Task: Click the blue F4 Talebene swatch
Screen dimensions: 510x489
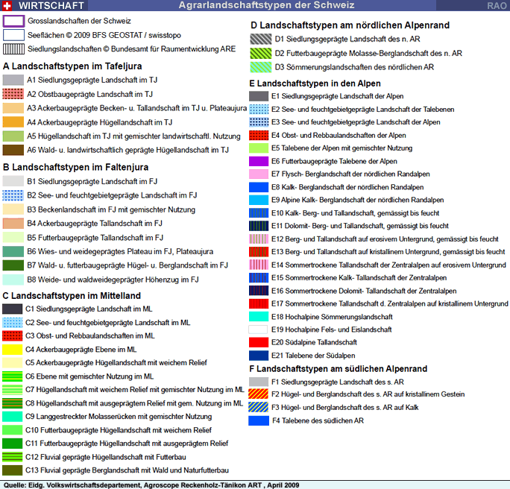Action: 259,421
